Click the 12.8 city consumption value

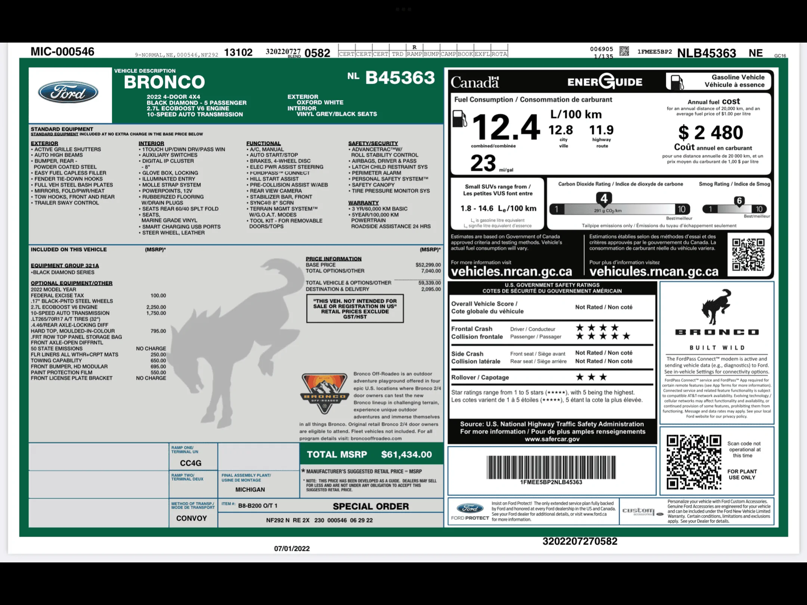tap(560, 130)
